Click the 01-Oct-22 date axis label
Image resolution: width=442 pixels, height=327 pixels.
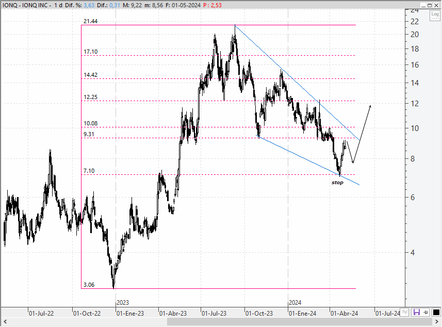point(87,314)
